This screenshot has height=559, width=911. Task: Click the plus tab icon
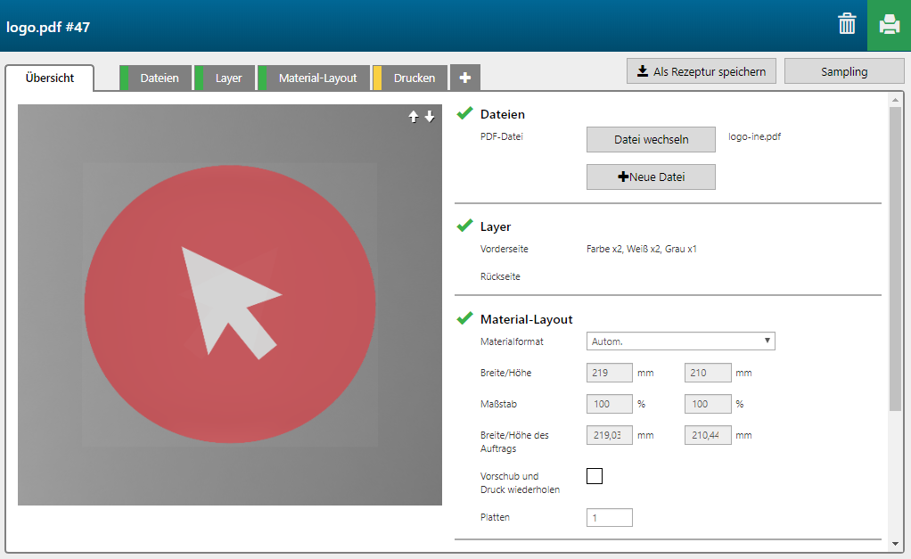click(465, 78)
